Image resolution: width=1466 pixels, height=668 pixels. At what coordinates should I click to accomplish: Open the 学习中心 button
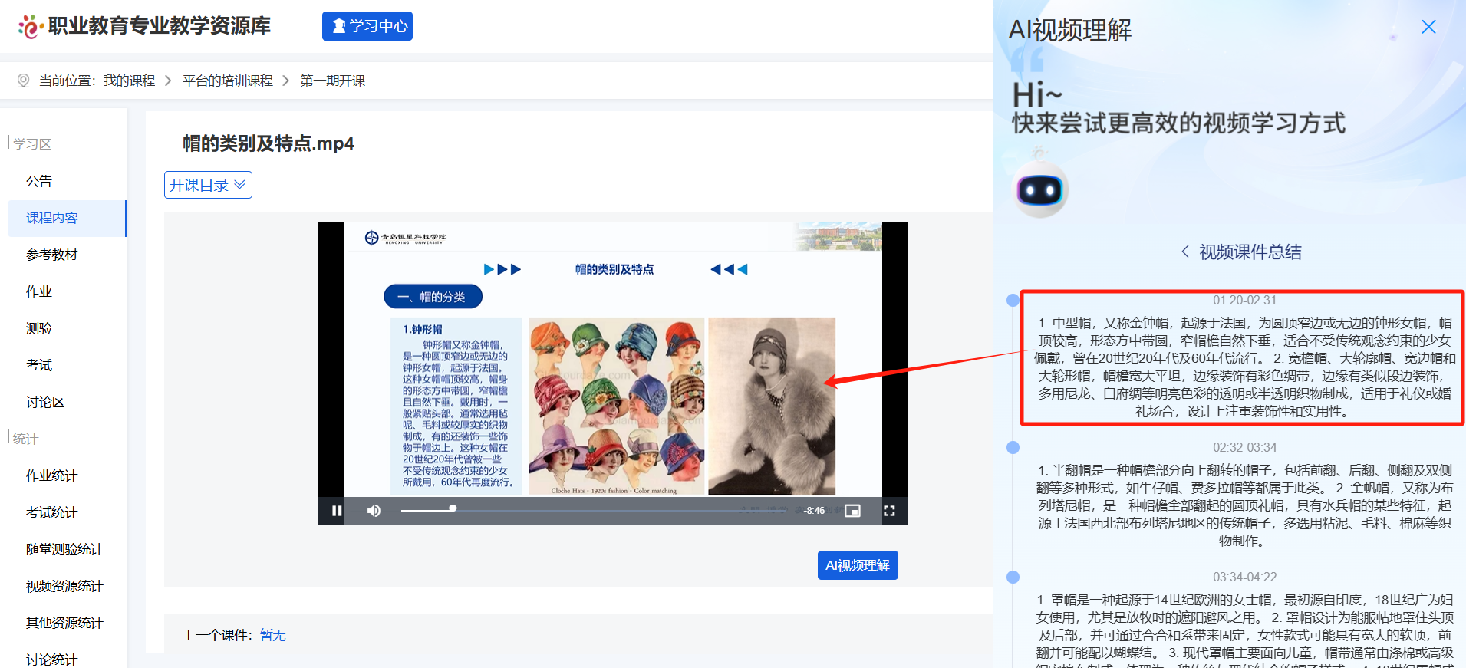point(367,26)
